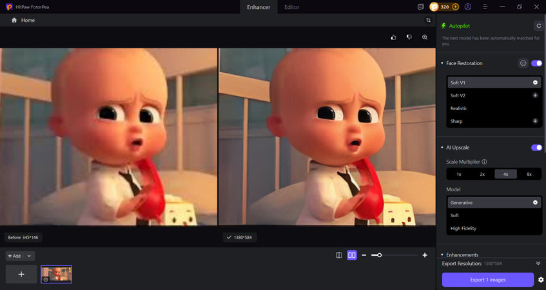Collapse the Enhancements section

click(442, 255)
